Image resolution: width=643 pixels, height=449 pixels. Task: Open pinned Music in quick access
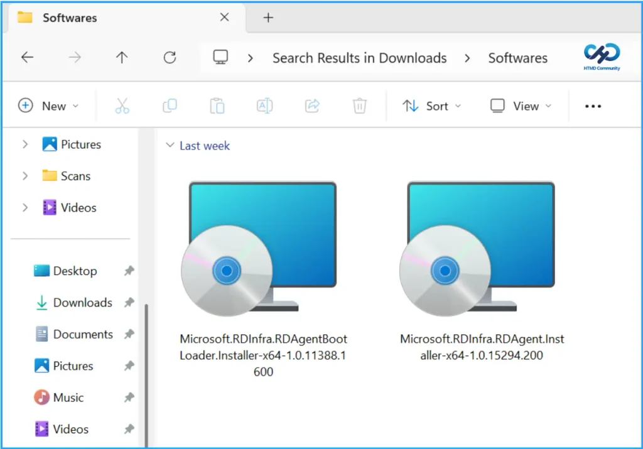58,398
